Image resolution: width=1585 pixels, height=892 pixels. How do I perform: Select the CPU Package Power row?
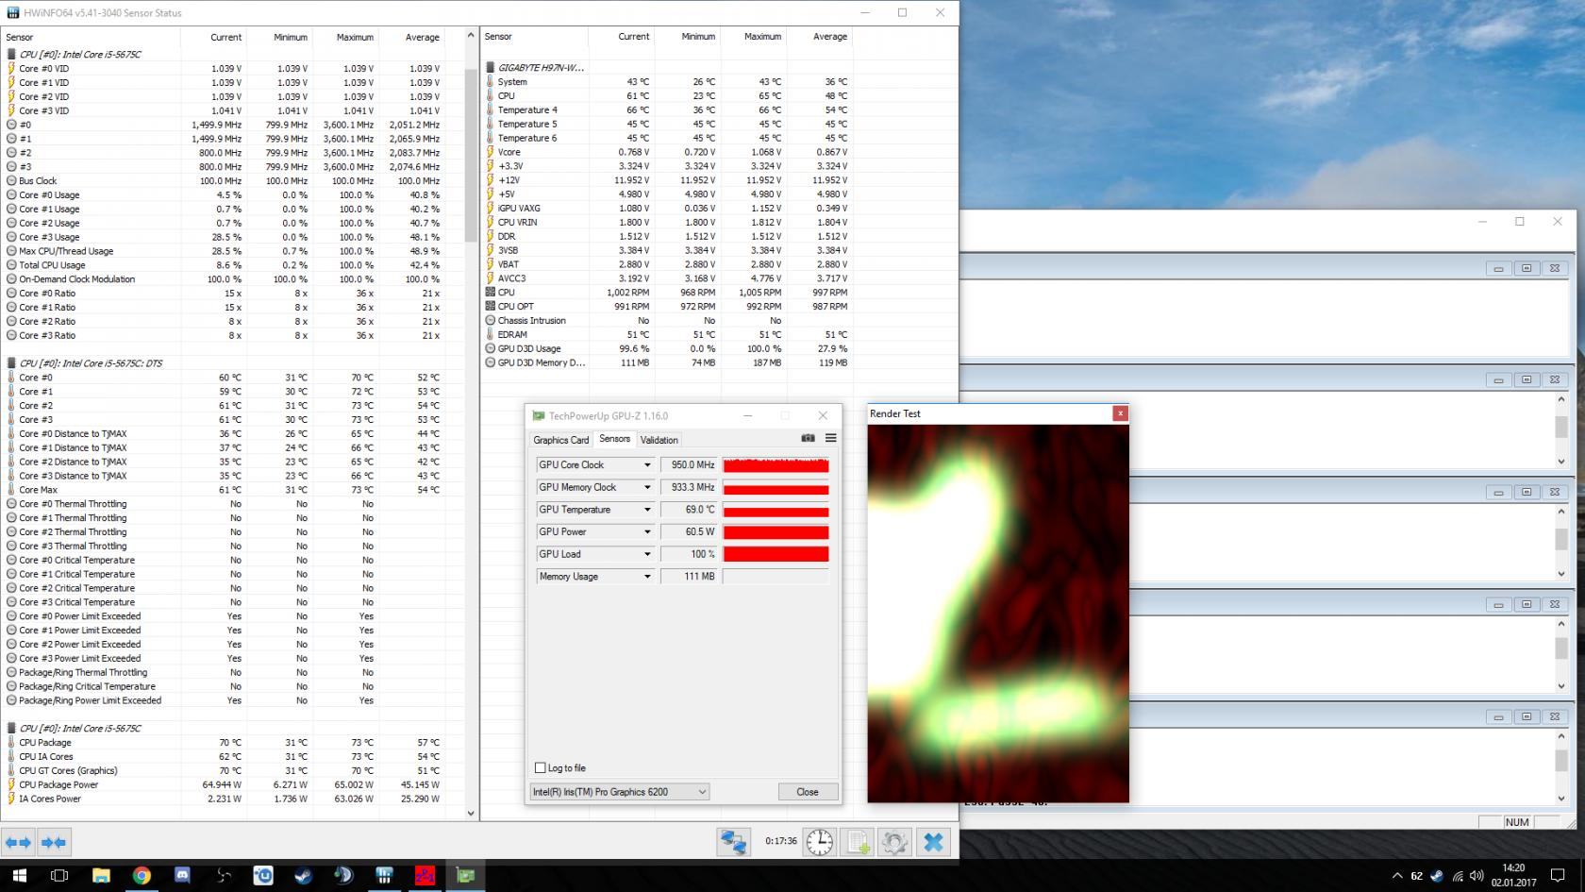point(235,784)
